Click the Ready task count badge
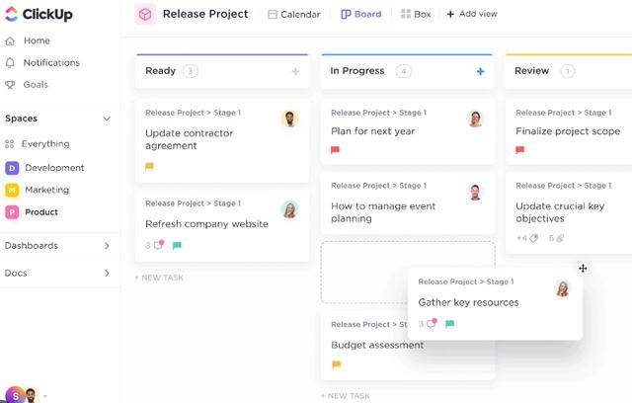Viewport: 632px width, 403px height. 191,71
